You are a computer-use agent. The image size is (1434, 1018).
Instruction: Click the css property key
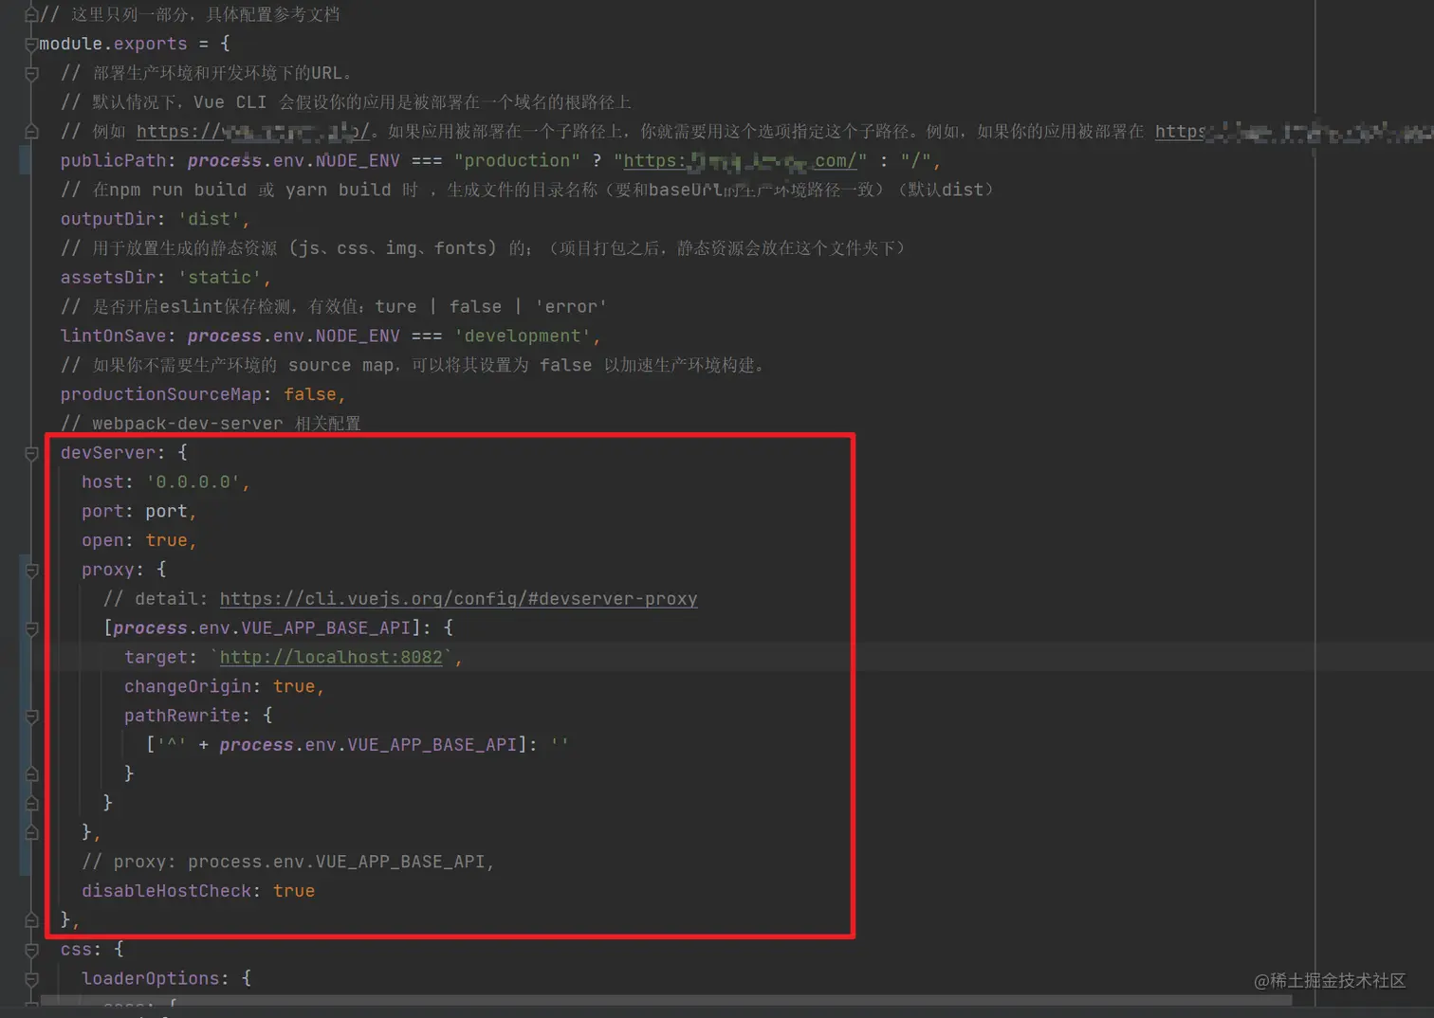point(76,950)
